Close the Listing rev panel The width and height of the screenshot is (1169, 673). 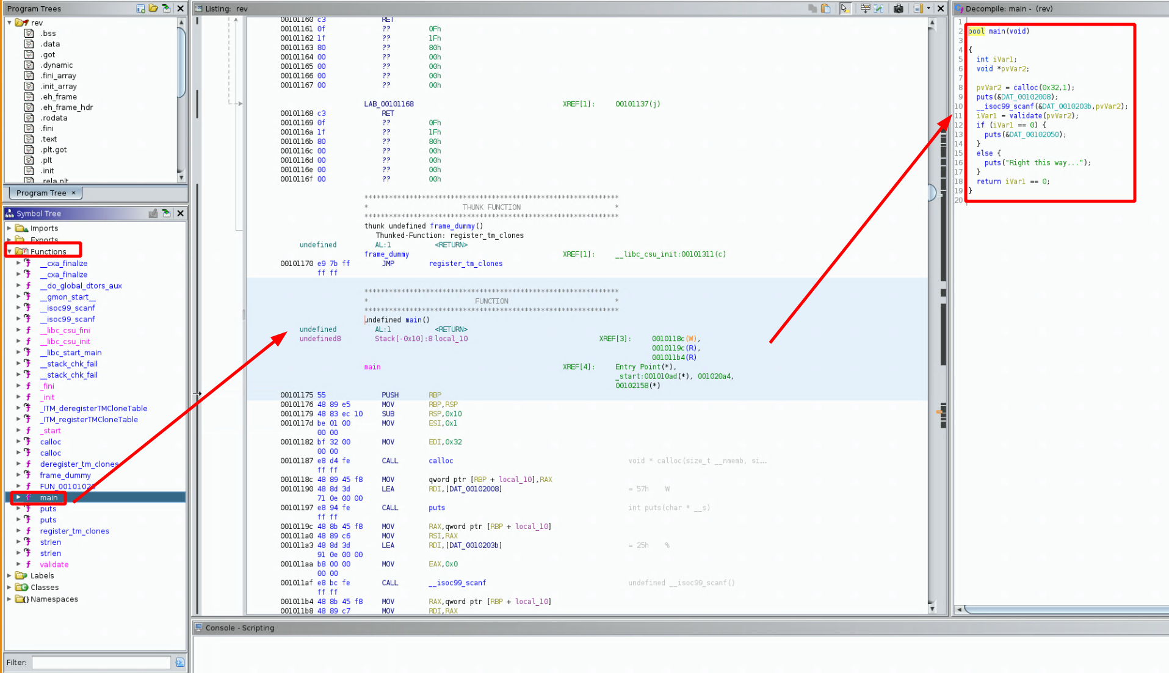pos(941,9)
